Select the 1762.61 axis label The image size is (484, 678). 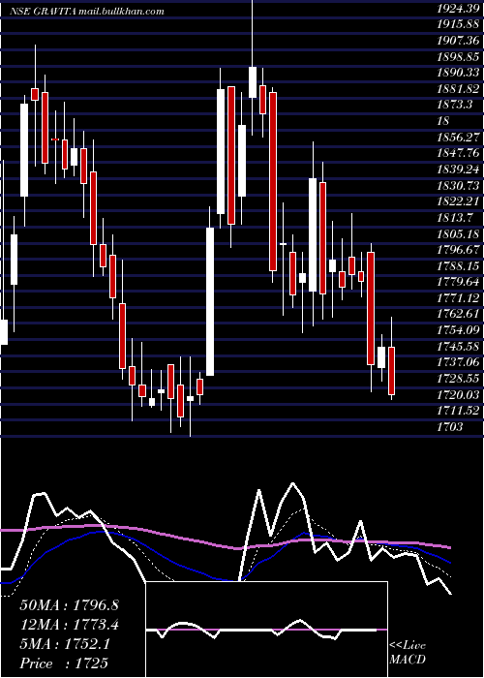point(458,315)
